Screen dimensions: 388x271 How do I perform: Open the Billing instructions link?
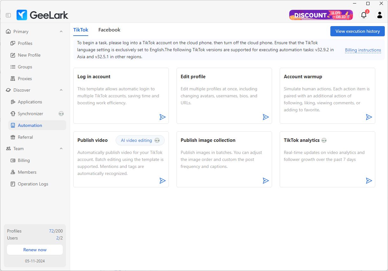click(363, 50)
